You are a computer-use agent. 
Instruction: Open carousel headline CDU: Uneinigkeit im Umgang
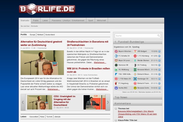[x=65, y=101]
